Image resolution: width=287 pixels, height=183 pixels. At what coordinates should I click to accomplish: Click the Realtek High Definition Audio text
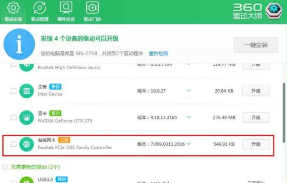tap(69, 67)
